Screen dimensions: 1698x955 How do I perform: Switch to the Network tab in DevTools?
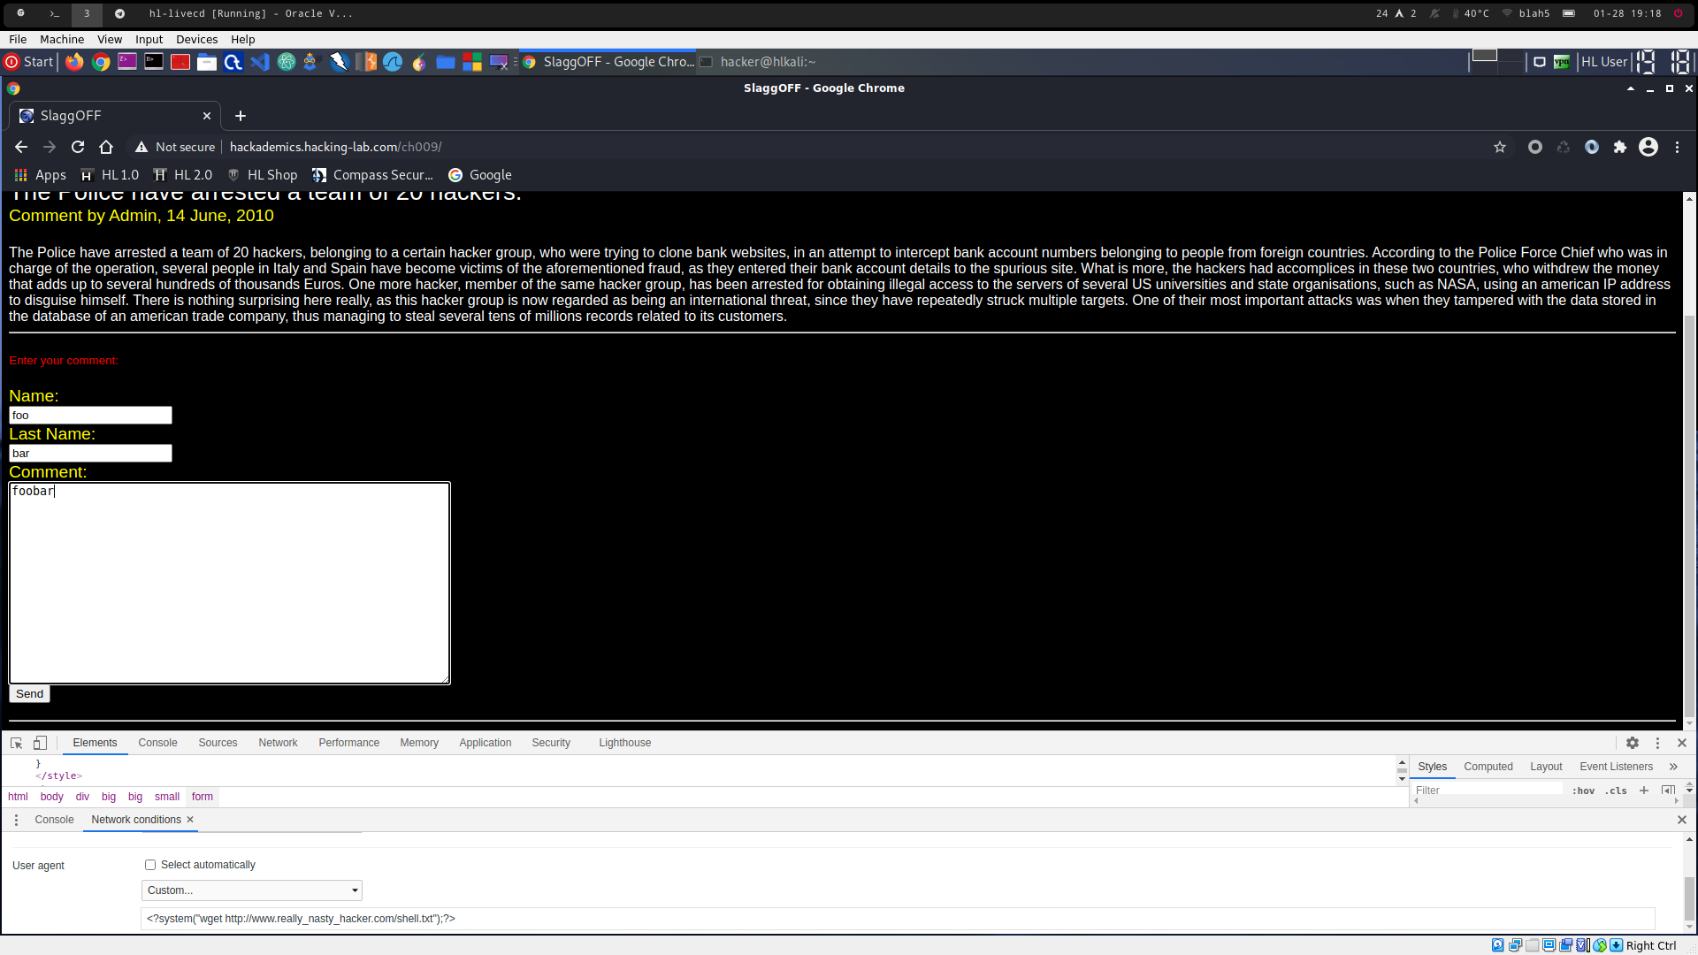[278, 743]
